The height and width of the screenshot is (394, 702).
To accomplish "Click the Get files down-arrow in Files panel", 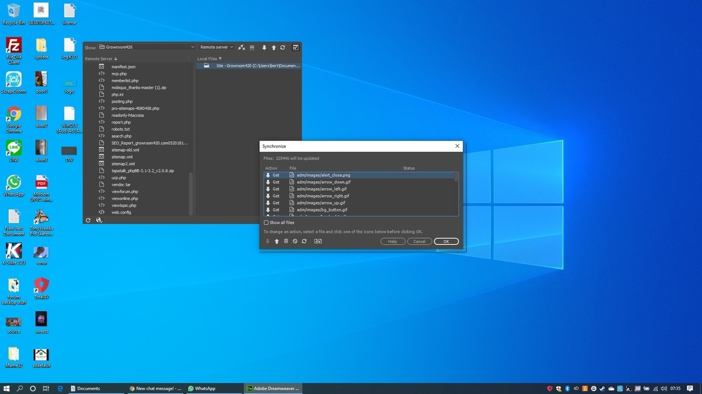I will (x=264, y=47).
